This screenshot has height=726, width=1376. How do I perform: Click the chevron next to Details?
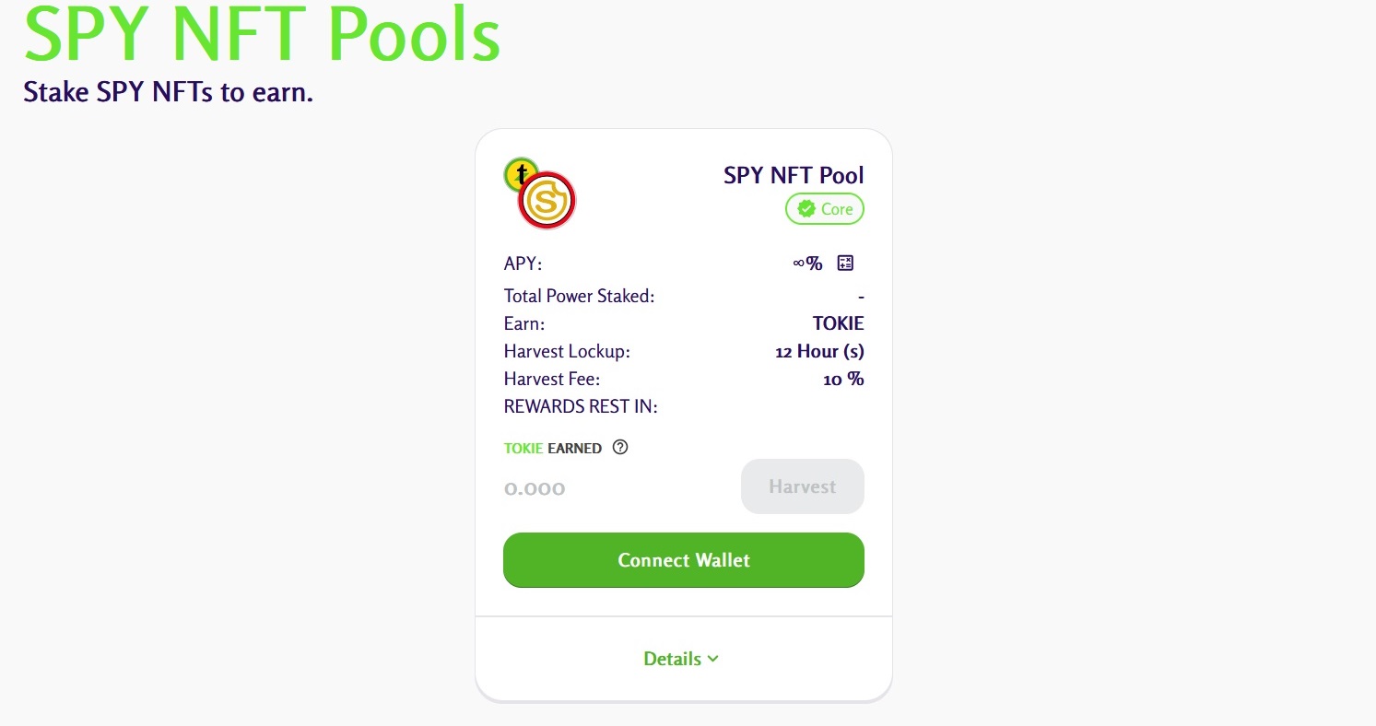(x=712, y=659)
